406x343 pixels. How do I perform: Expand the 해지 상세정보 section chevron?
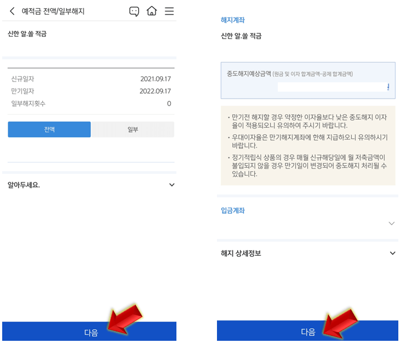click(392, 253)
